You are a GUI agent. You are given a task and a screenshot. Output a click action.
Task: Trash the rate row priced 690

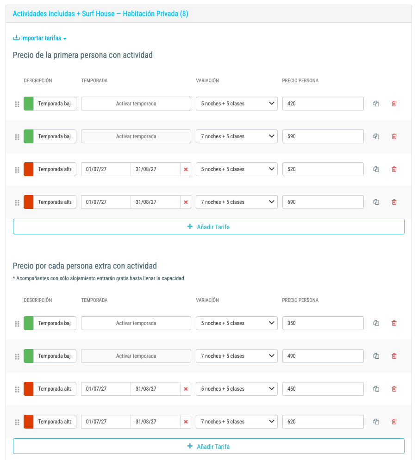click(x=394, y=202)
